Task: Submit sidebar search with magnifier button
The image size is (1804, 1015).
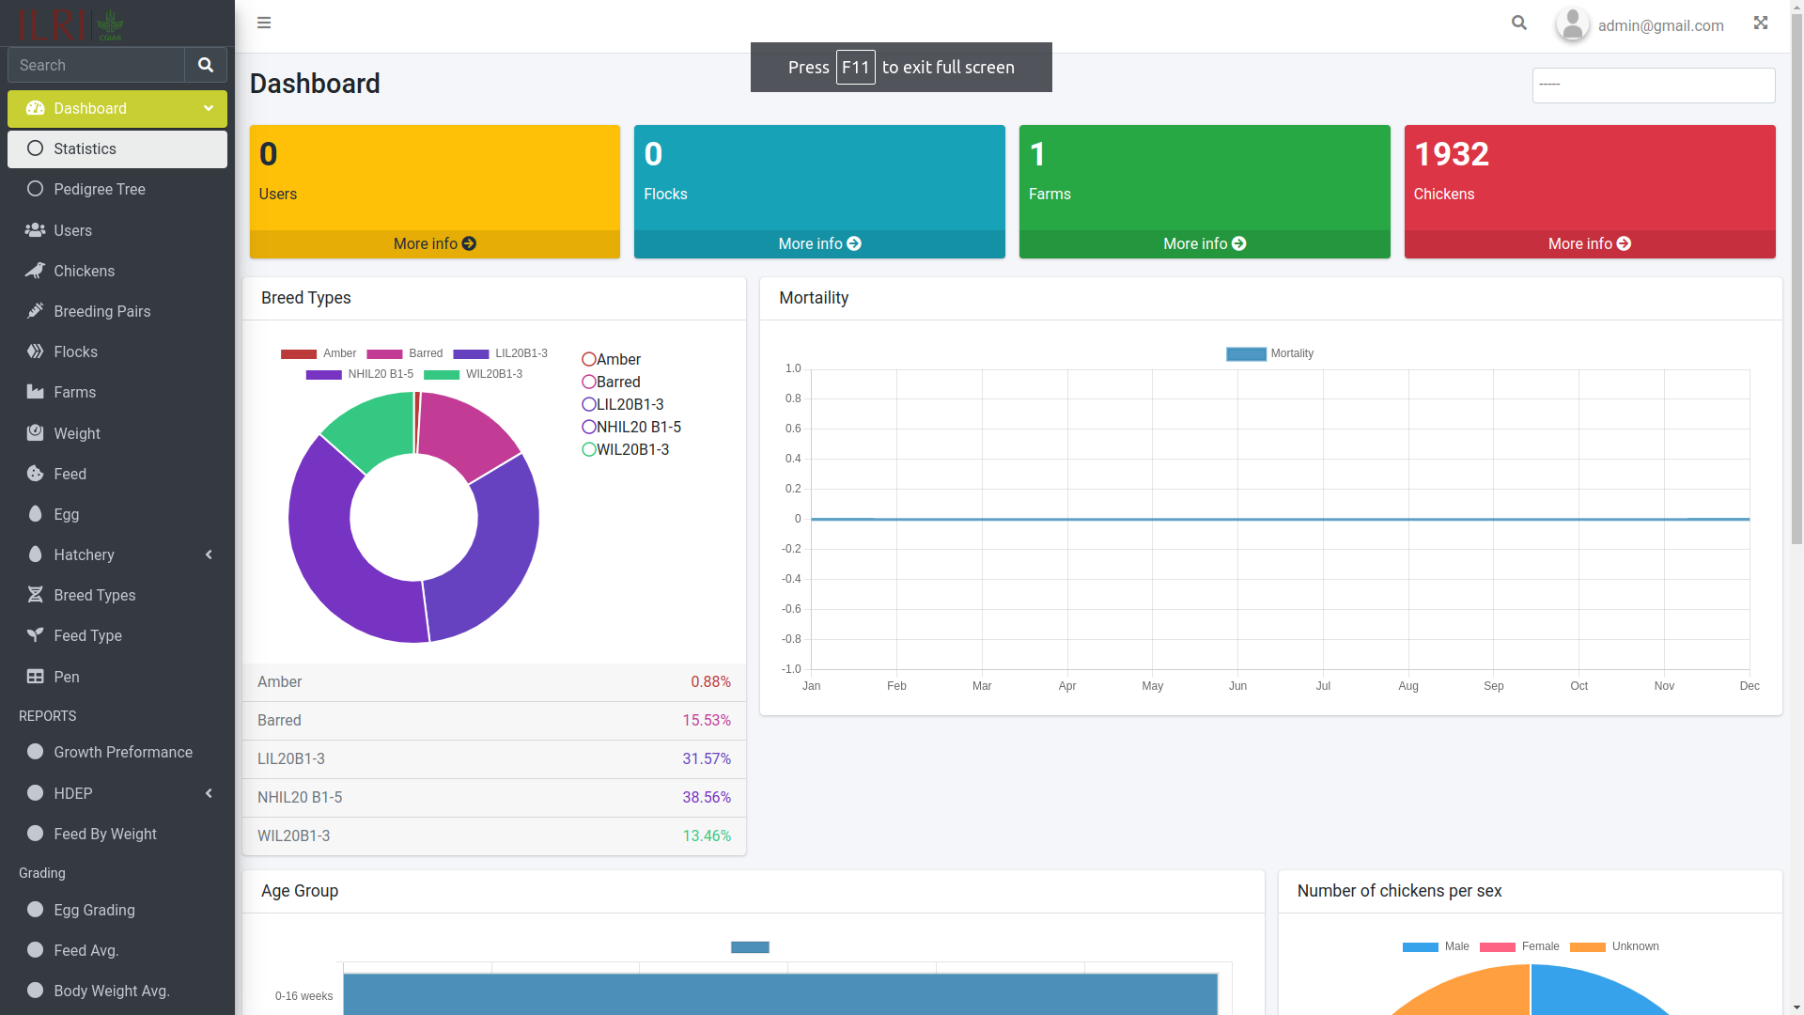Action: (x=206, y=65)
